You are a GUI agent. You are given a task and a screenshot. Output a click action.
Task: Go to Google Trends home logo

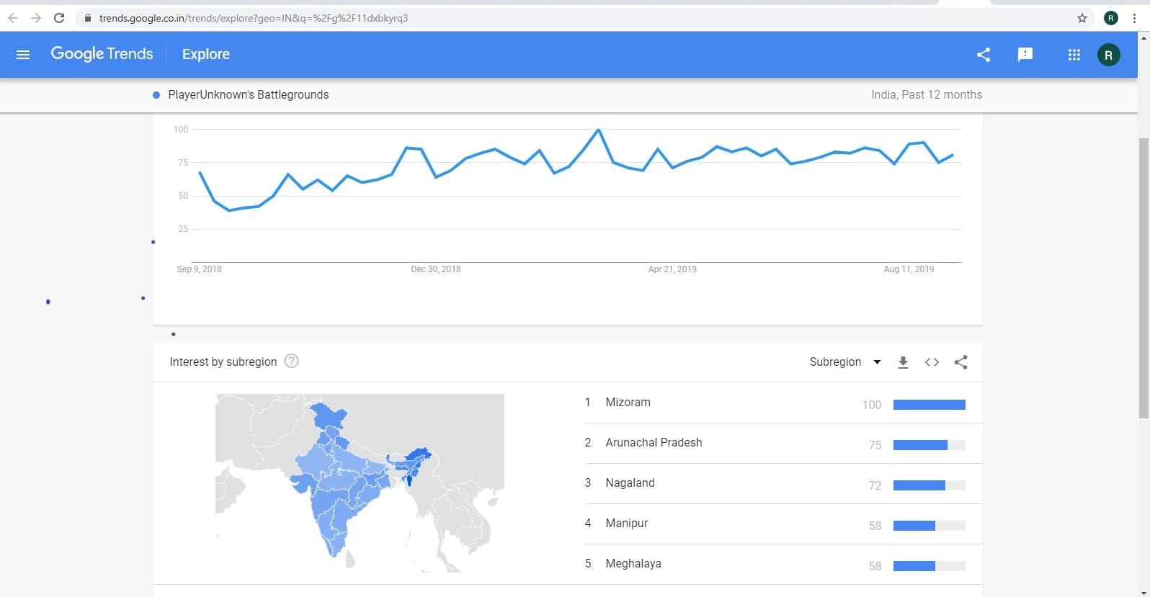[102, 54]
